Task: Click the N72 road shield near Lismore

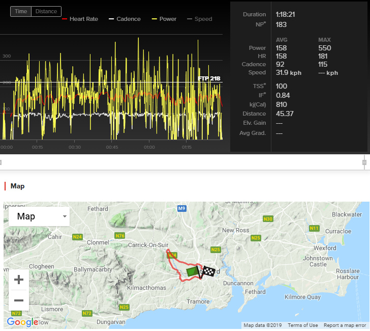Action: pos(87,313)
